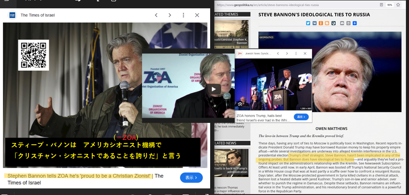Play the ZOA video

(x=213, y=89)
